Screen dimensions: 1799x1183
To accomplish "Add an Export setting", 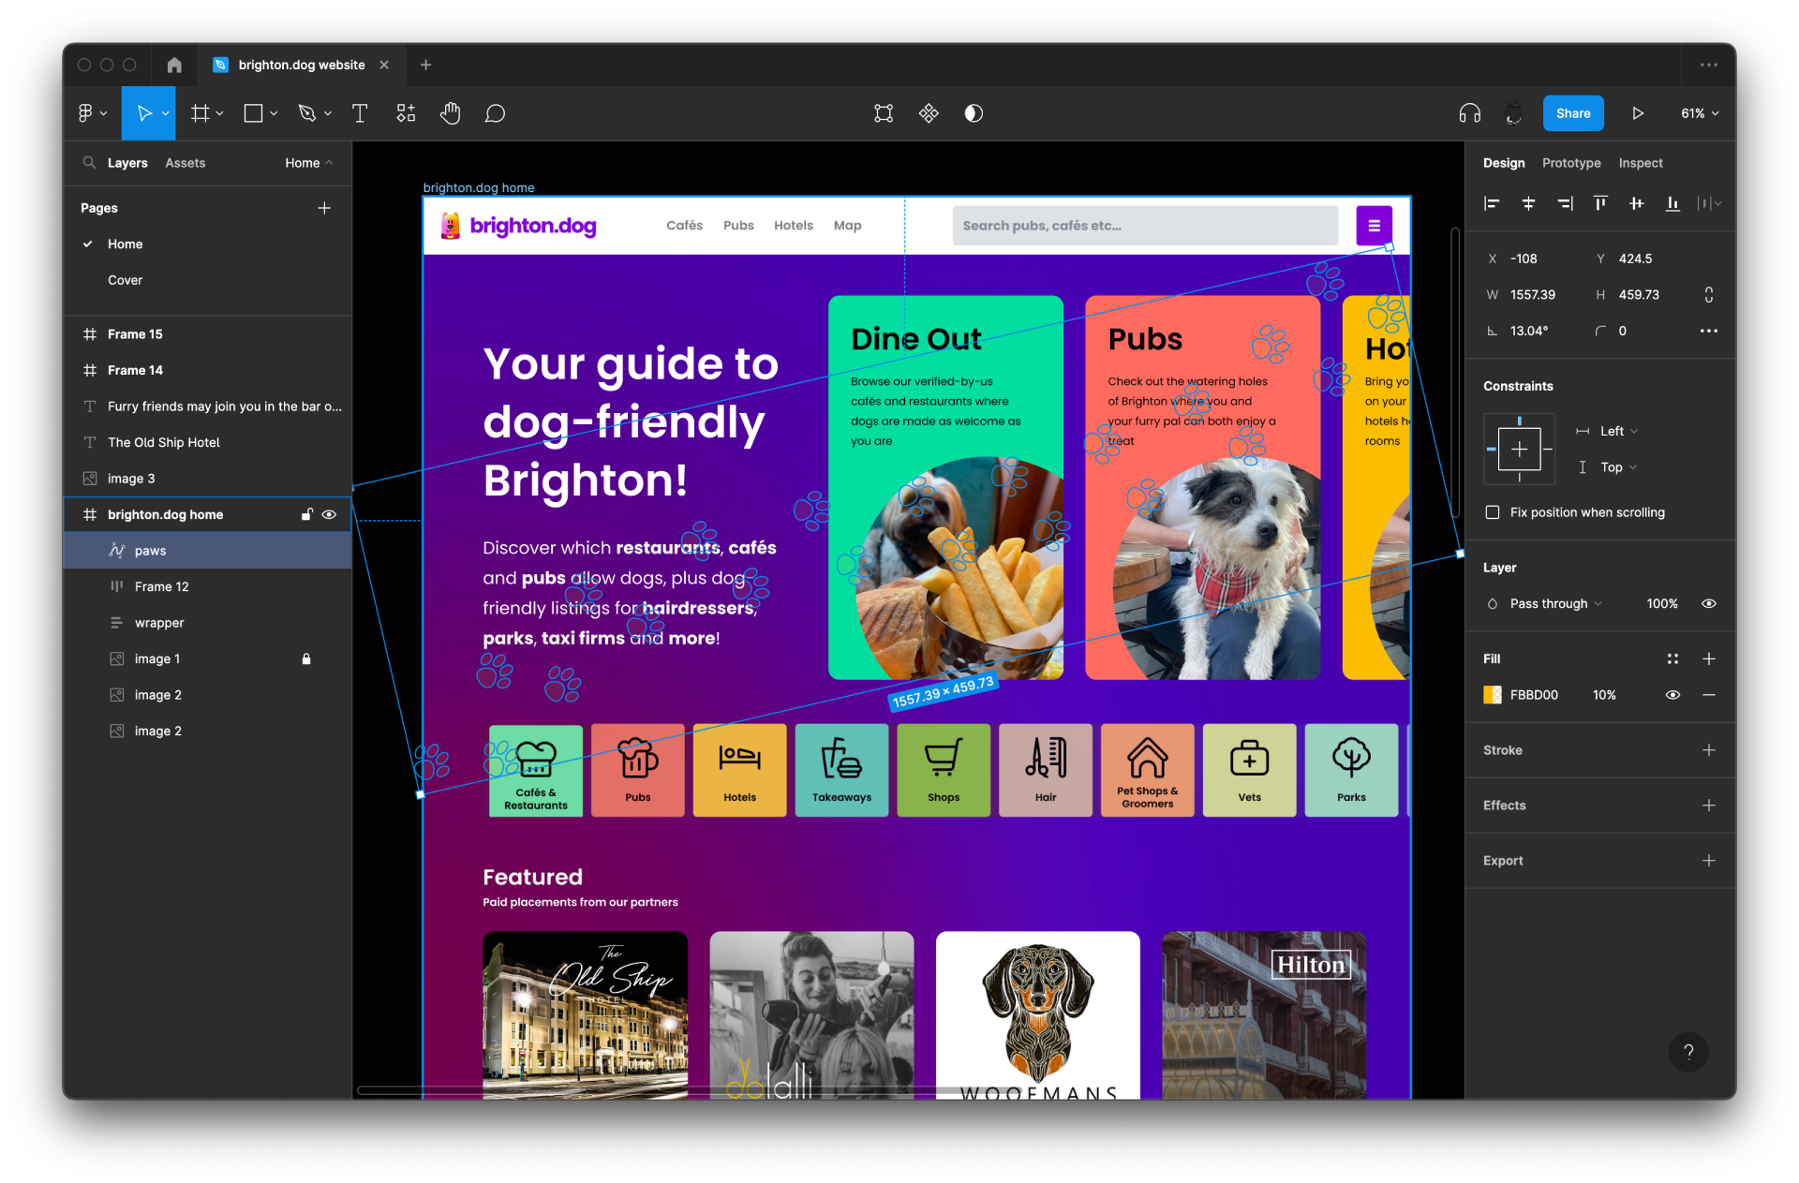I will point(1709,861).
